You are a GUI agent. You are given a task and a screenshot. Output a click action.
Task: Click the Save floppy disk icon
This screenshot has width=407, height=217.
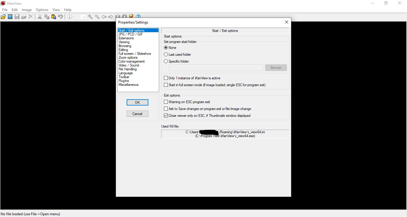tap(17, 17)
